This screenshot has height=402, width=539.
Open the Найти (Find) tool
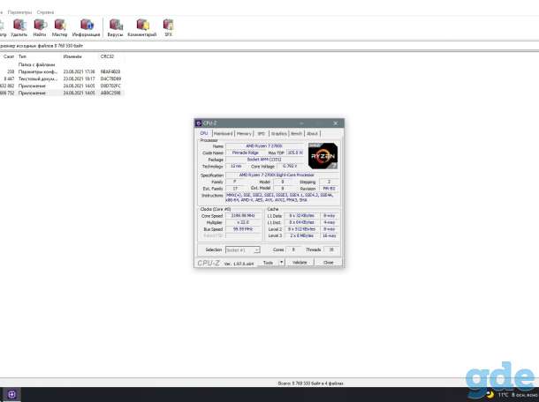coord(40,27)
